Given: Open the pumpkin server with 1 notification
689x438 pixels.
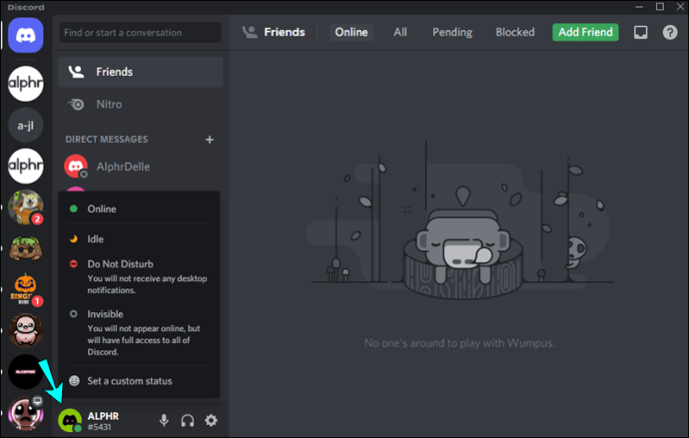Looking at the screenshot, I should 26,288.
